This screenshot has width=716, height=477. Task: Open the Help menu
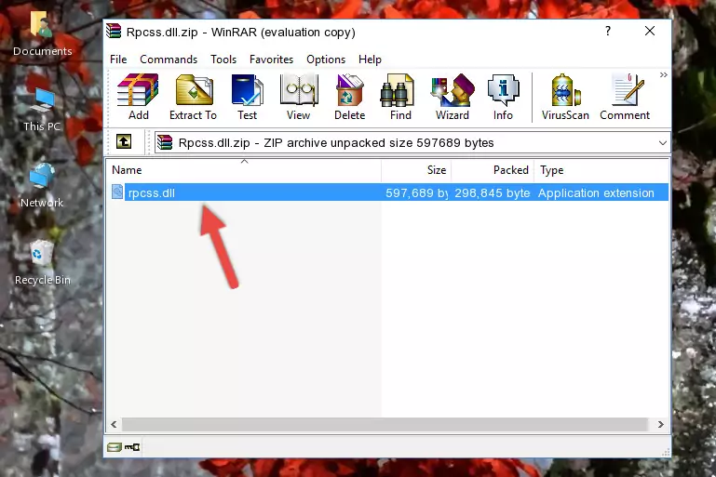click(x=370, y=60)
